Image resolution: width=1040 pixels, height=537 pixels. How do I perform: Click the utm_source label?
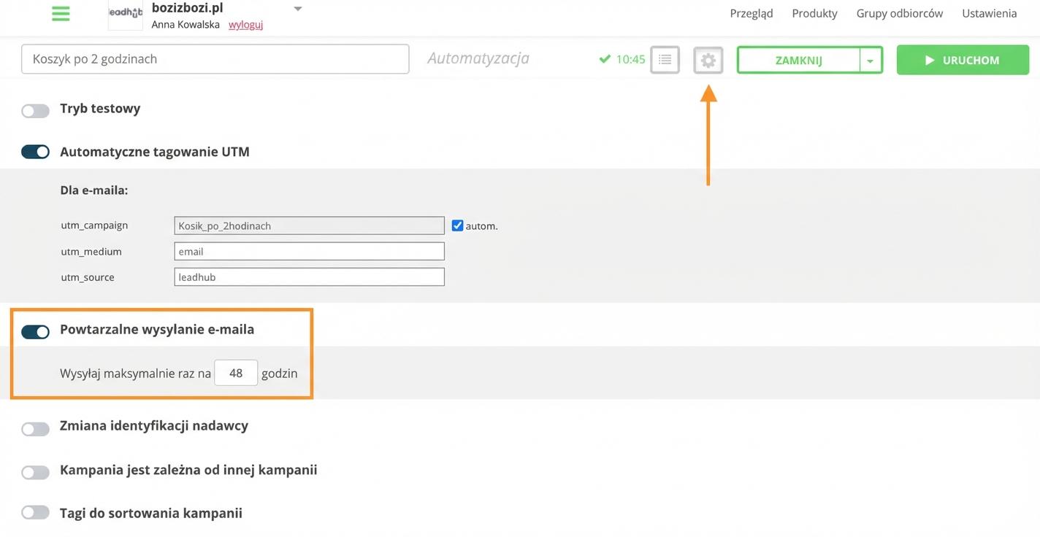[x=88, y=277]
